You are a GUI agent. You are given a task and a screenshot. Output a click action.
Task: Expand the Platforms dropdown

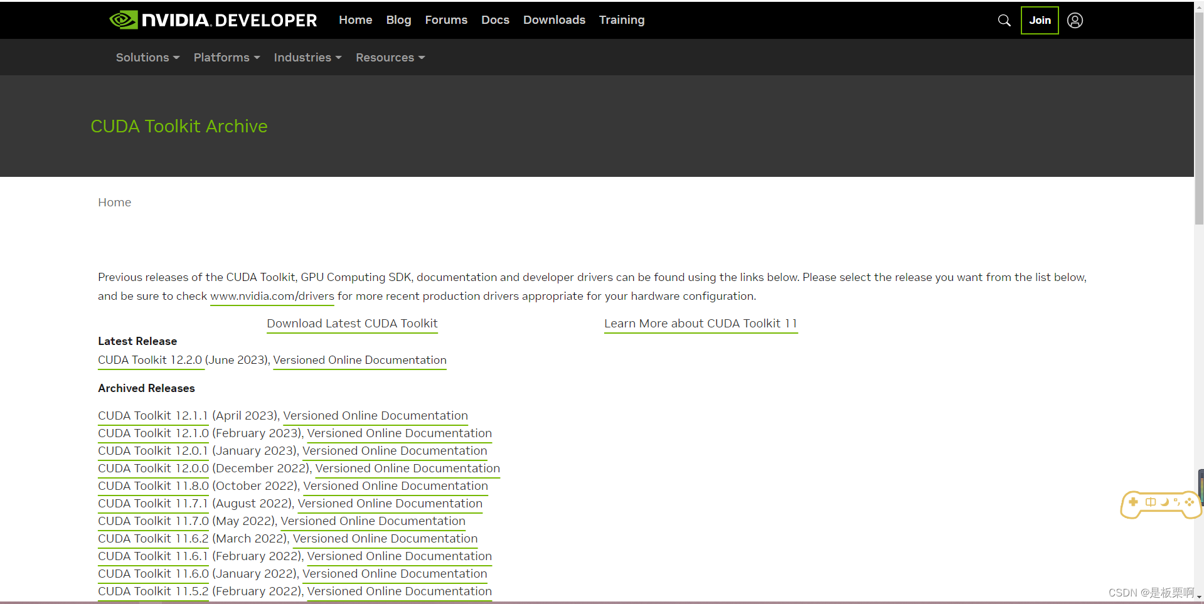click(226, 58)
